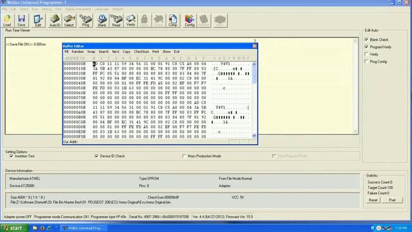Click the Adapter power OFF status entry
The height and width of the screenshot is (232, 412).
click(x=17, y=217)
